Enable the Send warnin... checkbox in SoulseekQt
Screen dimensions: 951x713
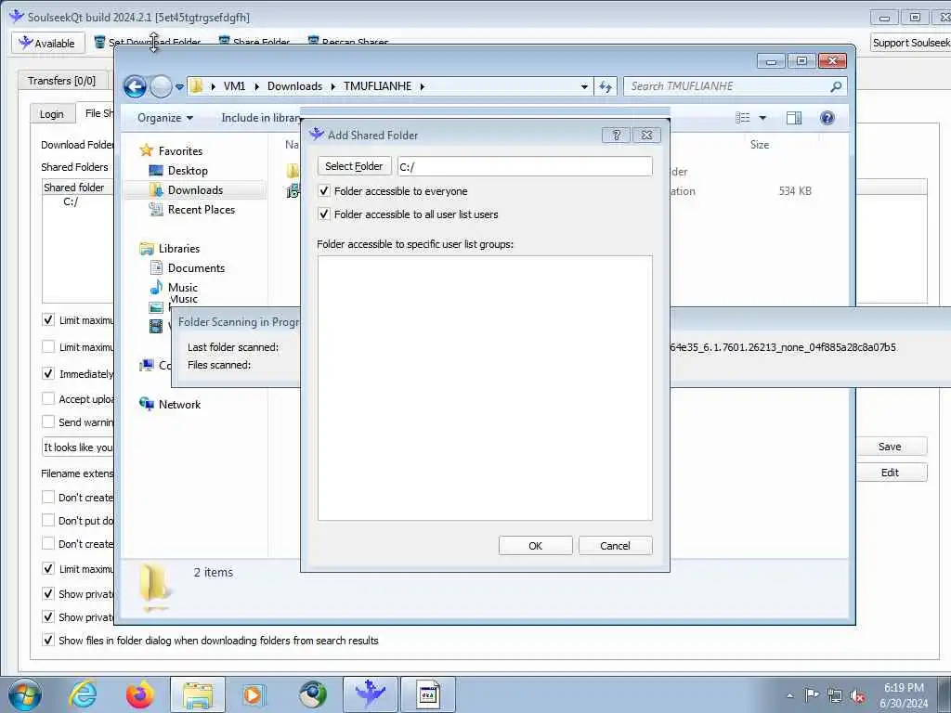[48, 422]
